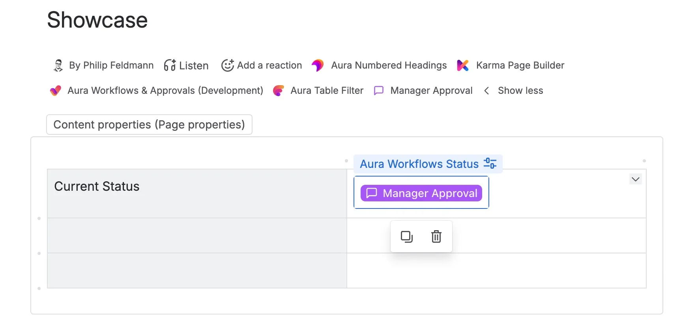Select the Content properties (Page properties) macro label
The height and width of the screenshot is (320, 681).
149,125
